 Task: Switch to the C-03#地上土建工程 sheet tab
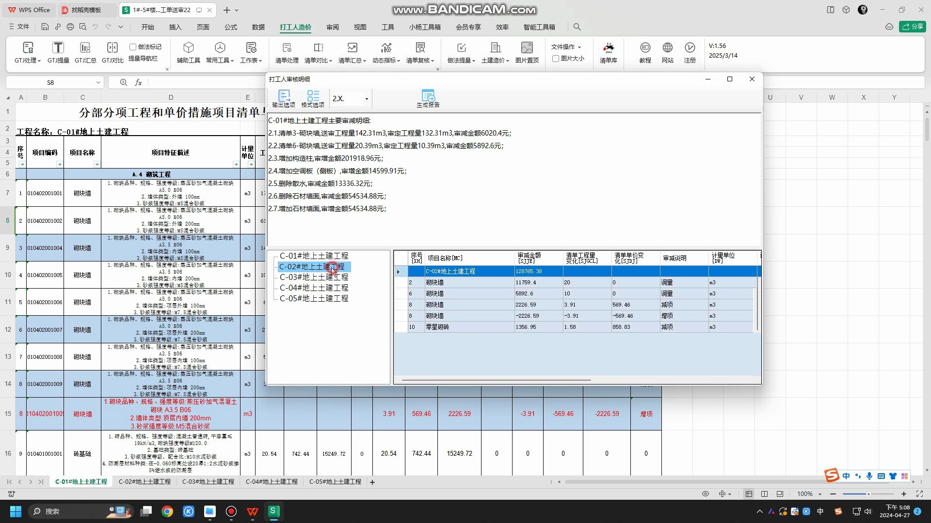[208, 482]
